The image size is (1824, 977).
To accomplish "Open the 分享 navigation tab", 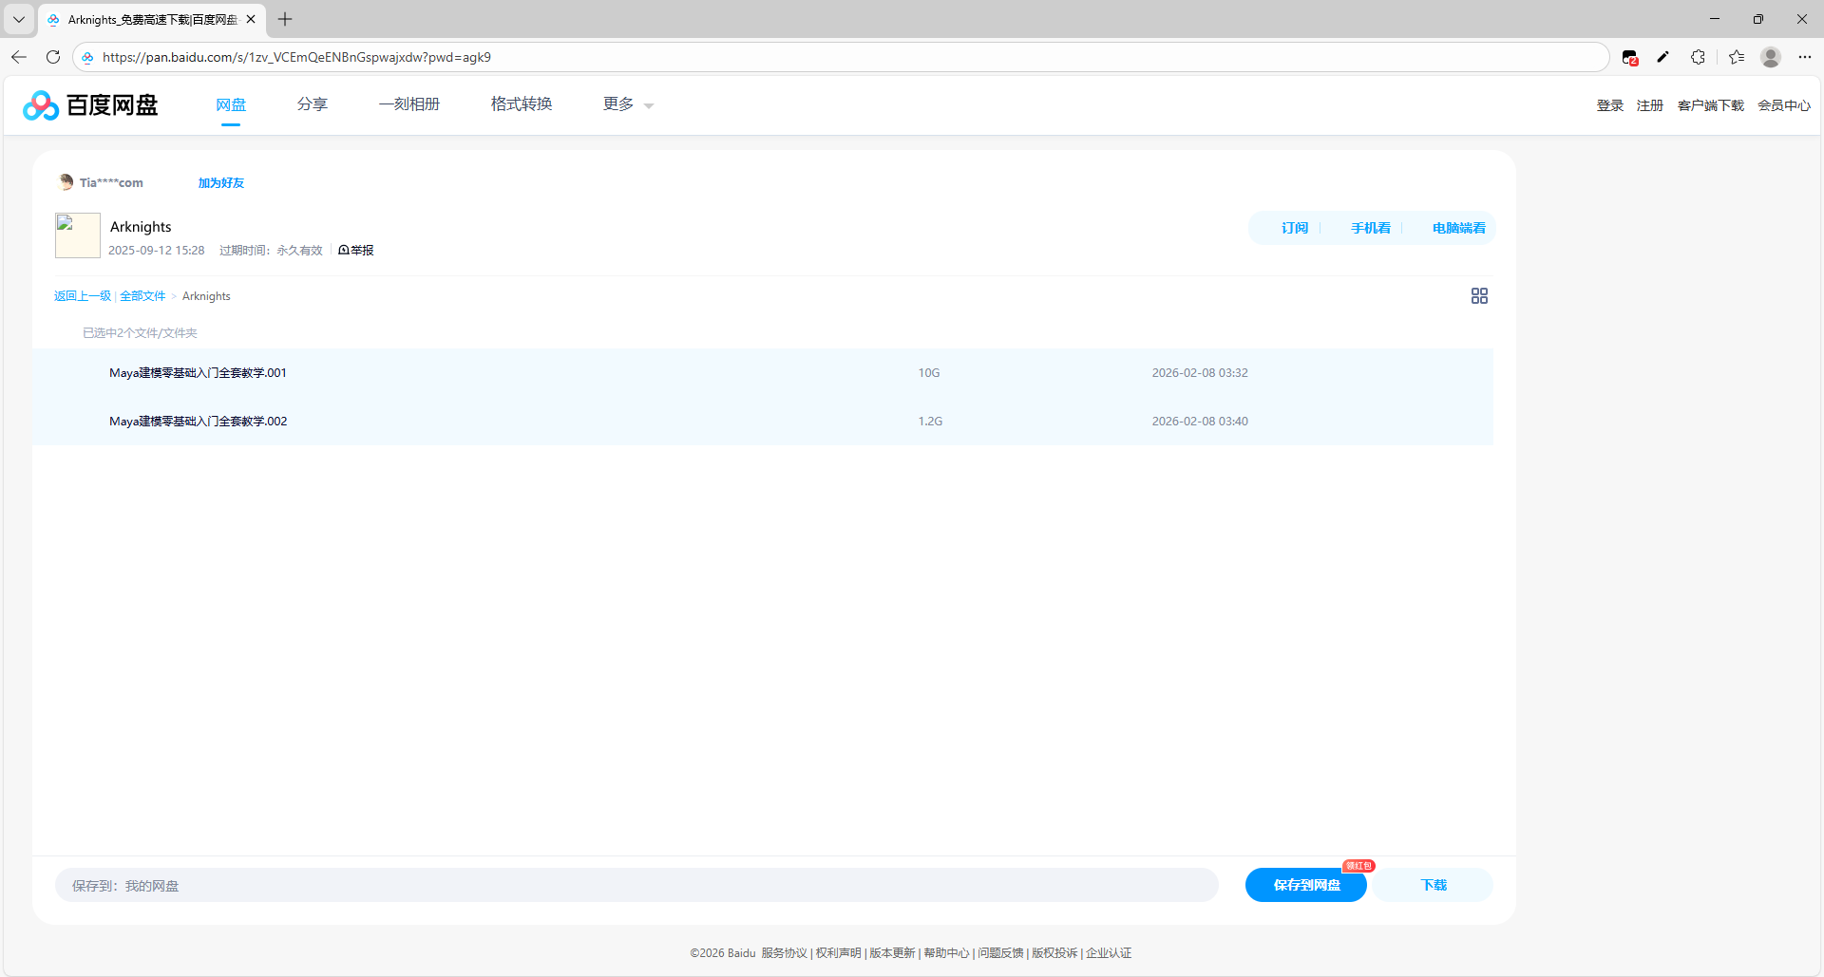I will tap(312, 104).
